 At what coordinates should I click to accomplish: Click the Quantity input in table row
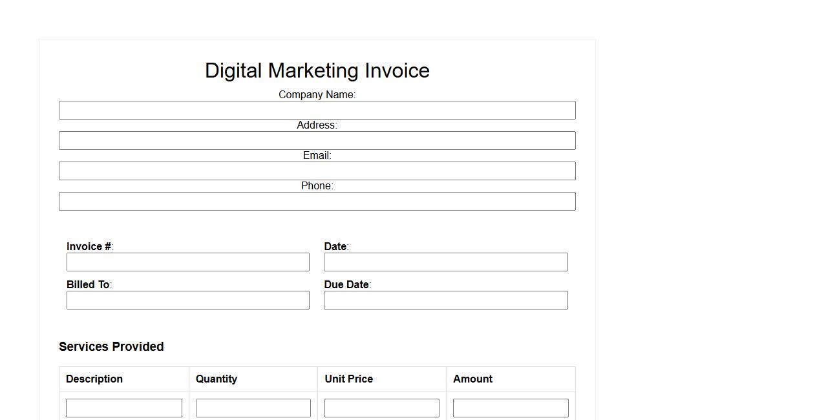[253, 408]
